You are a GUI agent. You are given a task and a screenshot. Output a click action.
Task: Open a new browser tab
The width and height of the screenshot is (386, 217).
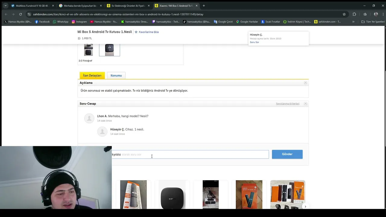pyautogui.click(x=204, y=6)
